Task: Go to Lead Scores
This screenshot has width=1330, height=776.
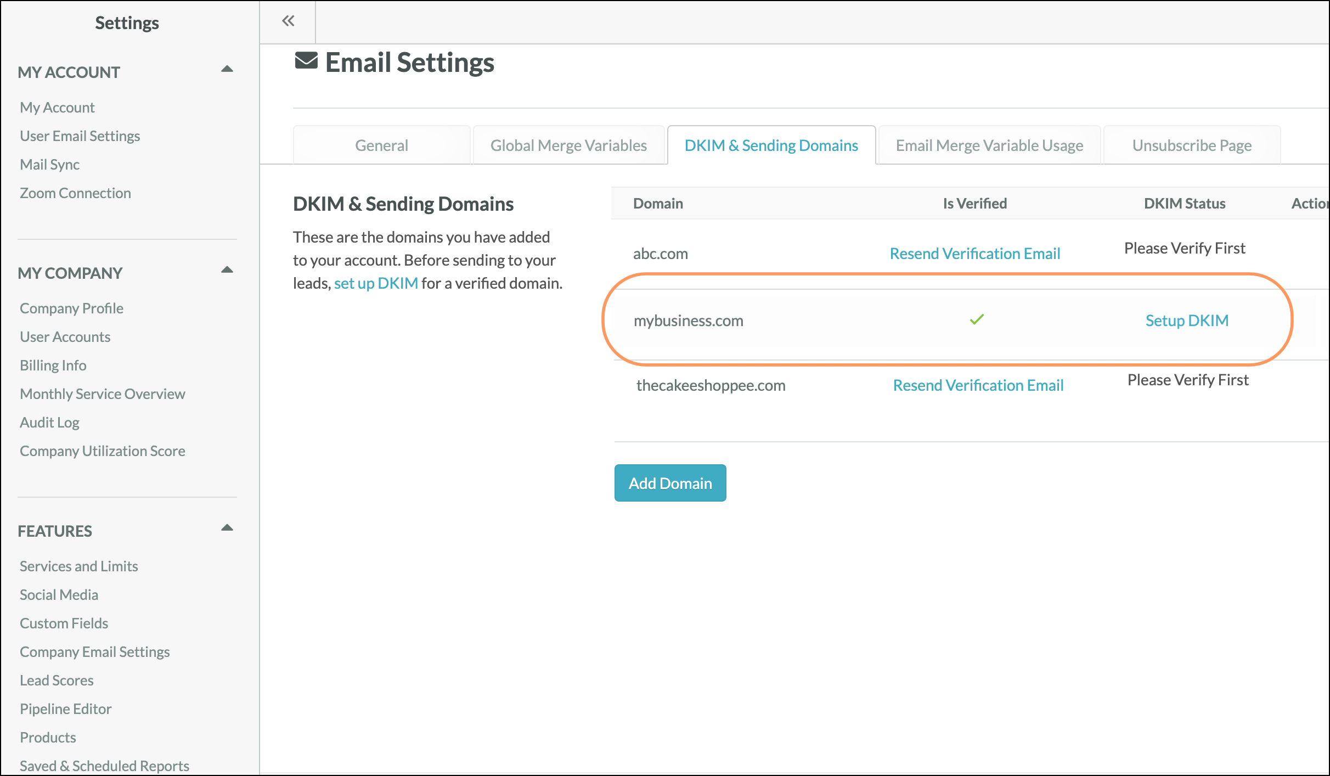Action: coord(57,681)
